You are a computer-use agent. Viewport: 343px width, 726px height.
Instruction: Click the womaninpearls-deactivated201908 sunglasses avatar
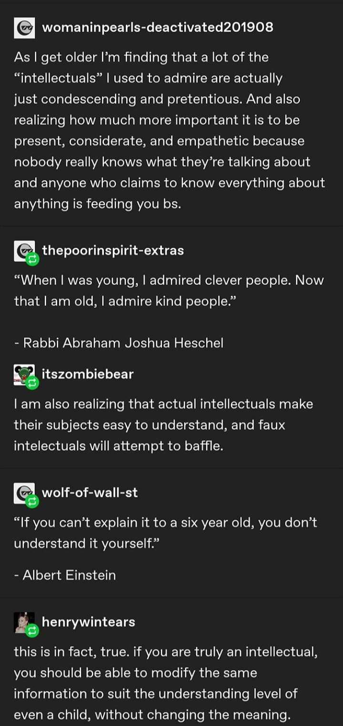pos(25,27)
